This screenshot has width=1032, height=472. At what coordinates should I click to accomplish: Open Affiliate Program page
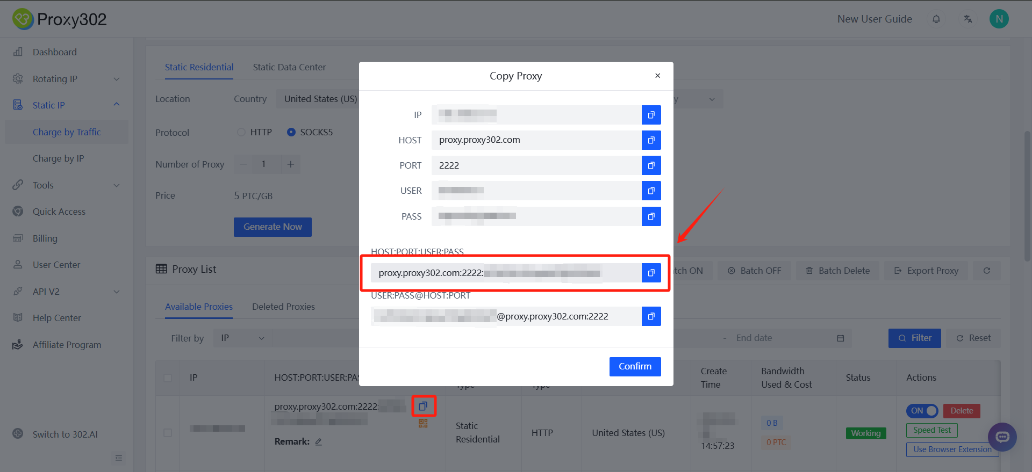[x=67, y=345]
